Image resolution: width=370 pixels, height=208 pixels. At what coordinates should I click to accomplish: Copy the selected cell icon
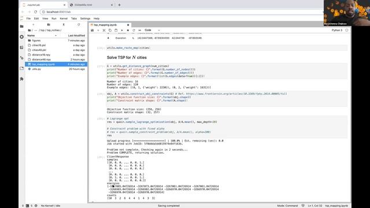click(x=110, y=30)
